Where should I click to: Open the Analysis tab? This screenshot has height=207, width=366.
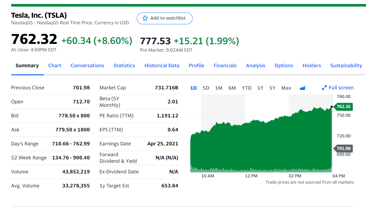(255, 66)
